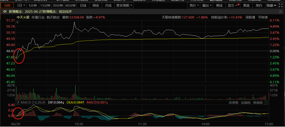Viewport: 285px width, 127px height.
Task: Expand the 更多周期 dropdown
Action: click(x=124, y=5)
